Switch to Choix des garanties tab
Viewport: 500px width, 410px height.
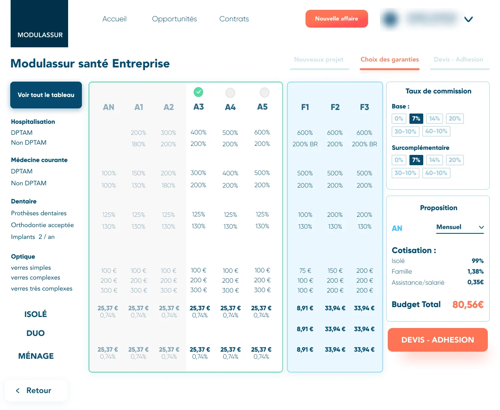(390, 60)
